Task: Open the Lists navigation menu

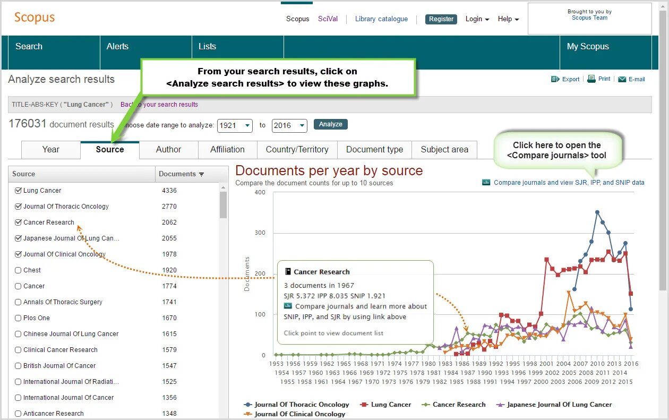Action: [x=238, y=53]
